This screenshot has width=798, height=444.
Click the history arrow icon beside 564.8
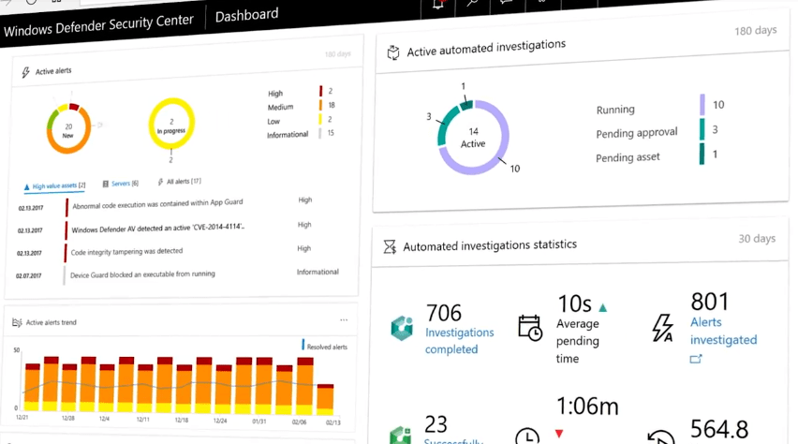[660, 437]
